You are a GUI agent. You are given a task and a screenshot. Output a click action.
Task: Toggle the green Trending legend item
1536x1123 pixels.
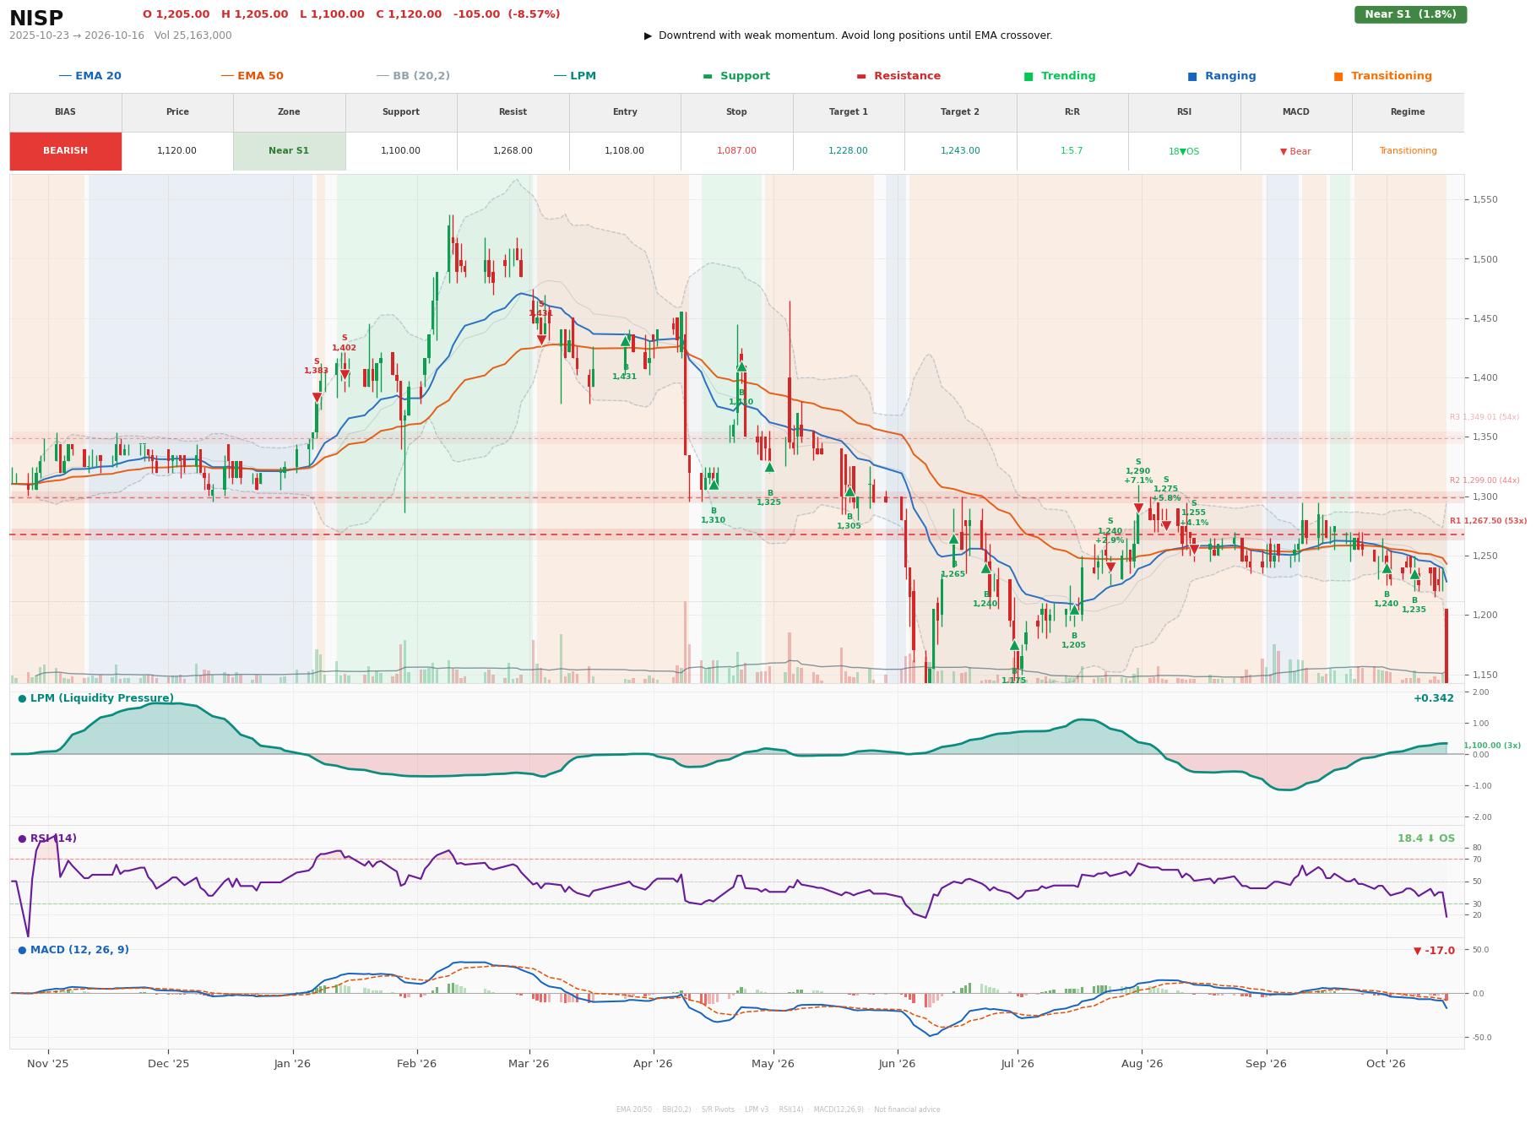[1059, 76]
